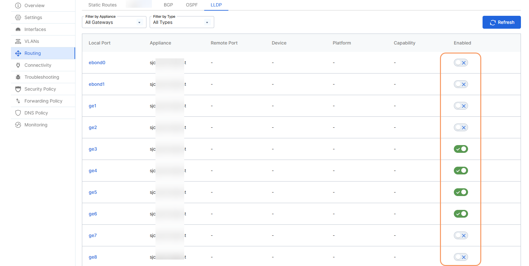Go to Interfaces in the sidebar

pyautogui.click(x=43, y=29)
